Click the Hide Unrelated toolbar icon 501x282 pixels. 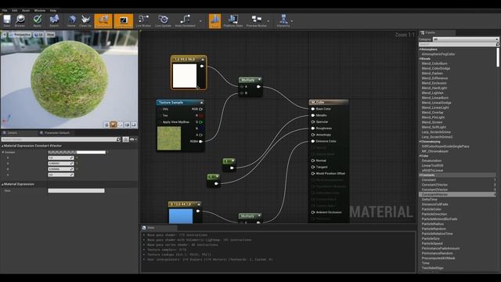pyautogui.click(x=185, y=21)
